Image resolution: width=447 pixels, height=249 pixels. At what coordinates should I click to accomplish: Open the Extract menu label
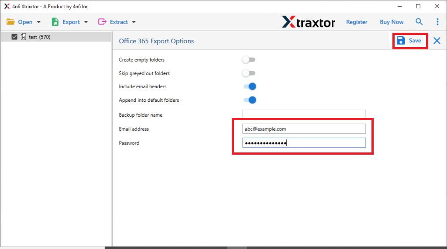click(119, 22)
